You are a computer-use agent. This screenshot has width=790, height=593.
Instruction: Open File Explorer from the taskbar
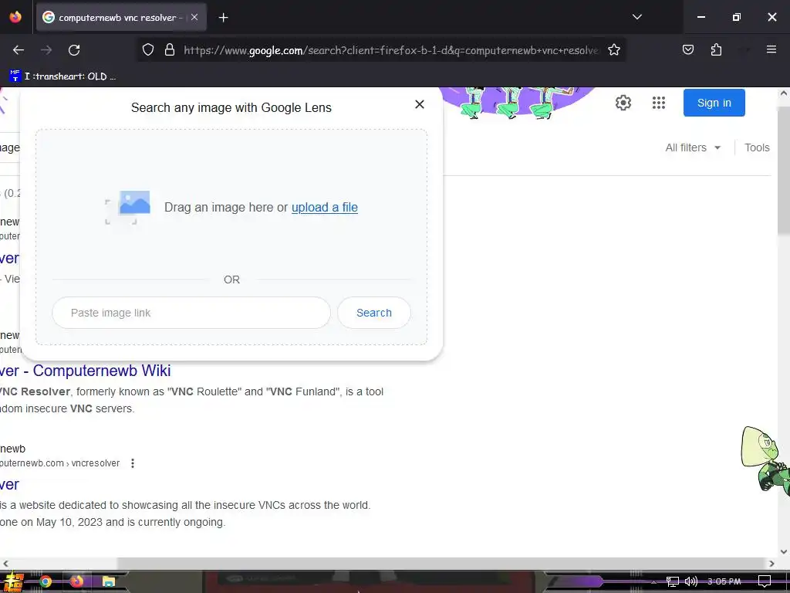click(108, 581)
